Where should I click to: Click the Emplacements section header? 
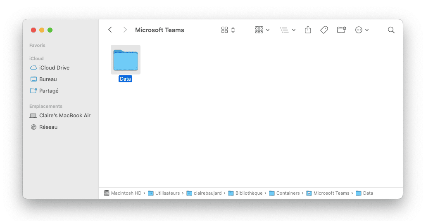point(46,106)
